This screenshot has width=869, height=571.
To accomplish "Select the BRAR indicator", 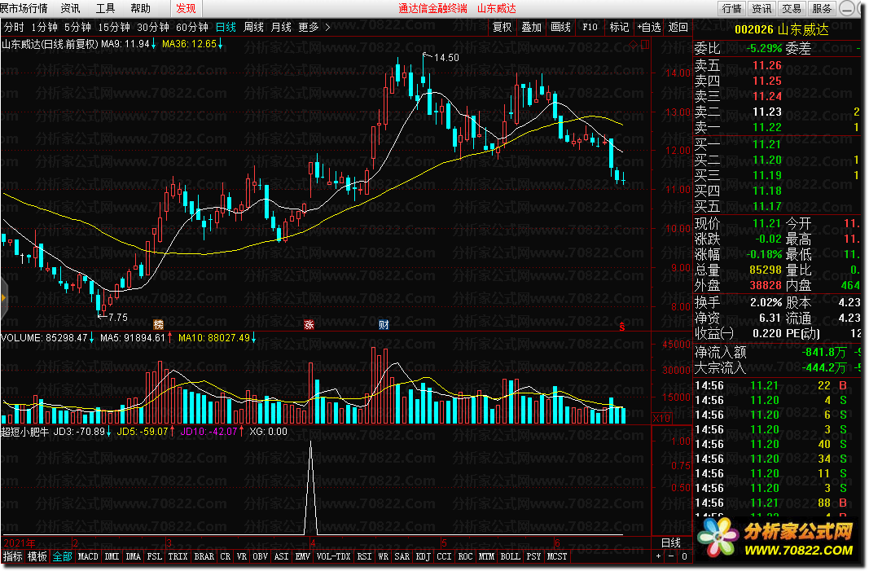I will [x=204, y=556].
